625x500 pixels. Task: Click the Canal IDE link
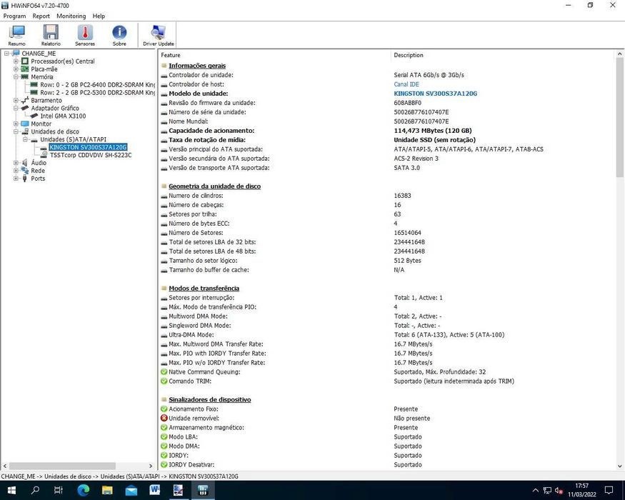tap(406, 84)
